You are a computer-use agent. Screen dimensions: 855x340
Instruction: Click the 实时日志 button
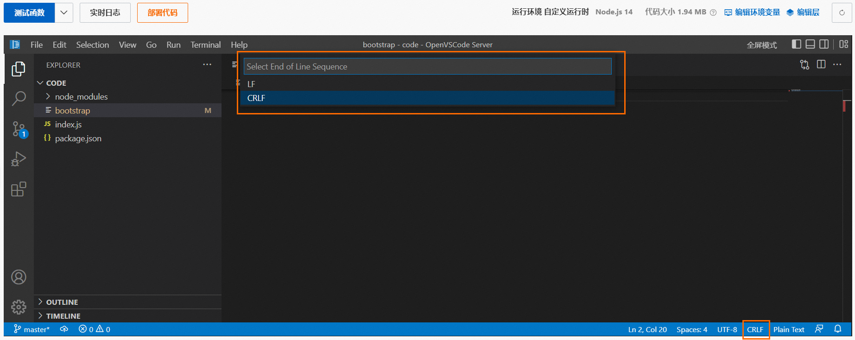tap(105, 13)
